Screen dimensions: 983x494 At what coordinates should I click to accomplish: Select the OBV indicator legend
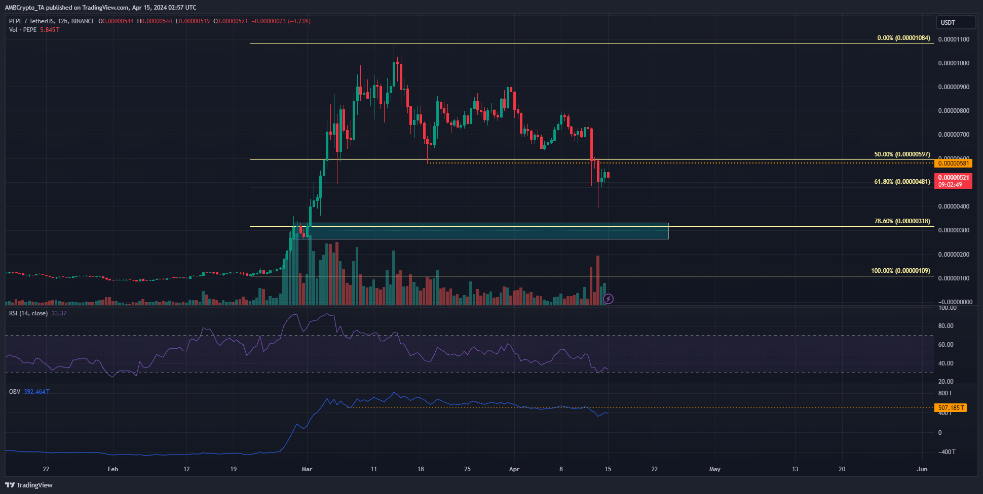tap(15, 392)
